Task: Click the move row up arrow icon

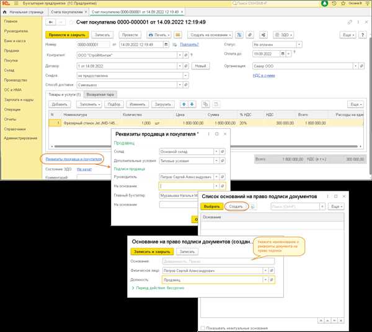Action: pos(182,105)
